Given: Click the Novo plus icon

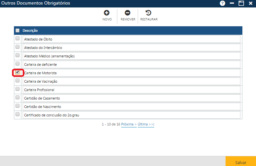Looking at the screenshot, I should pos(107,13).
